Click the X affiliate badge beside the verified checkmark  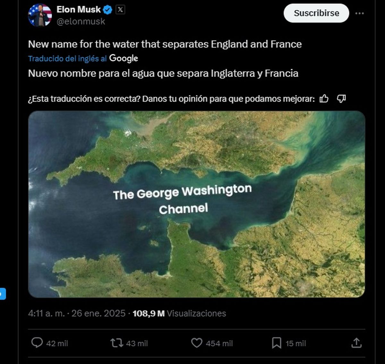click(x=121, y=10)
